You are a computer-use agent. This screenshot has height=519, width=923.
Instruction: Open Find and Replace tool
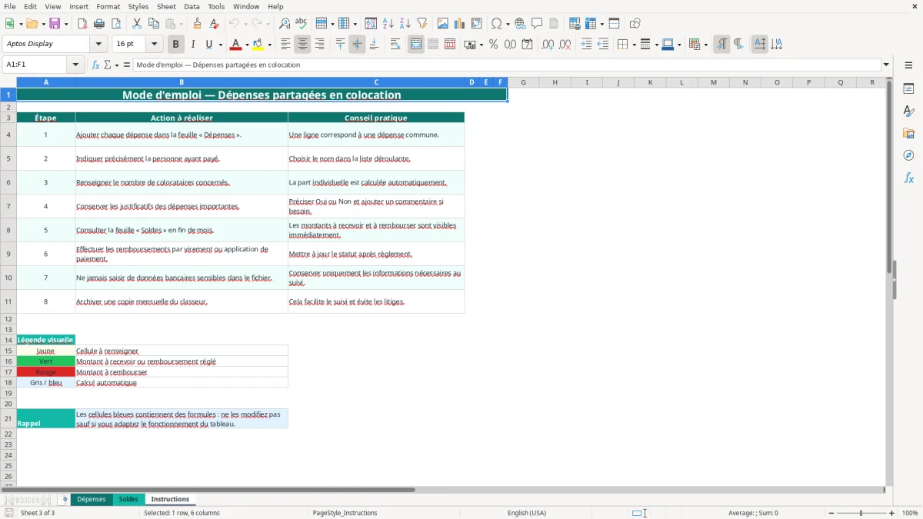tap(285, 24)
